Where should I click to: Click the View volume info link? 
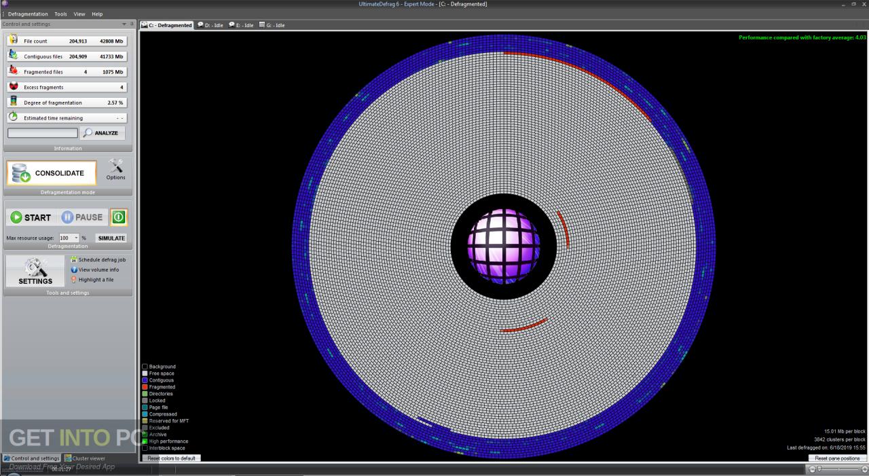(x=98, y=270)
